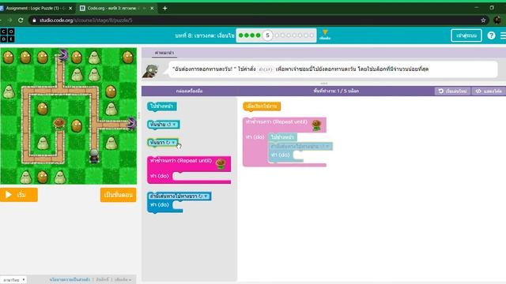Click the orange step button
This screenshot has height=284, width=506.
click(118, 195)
